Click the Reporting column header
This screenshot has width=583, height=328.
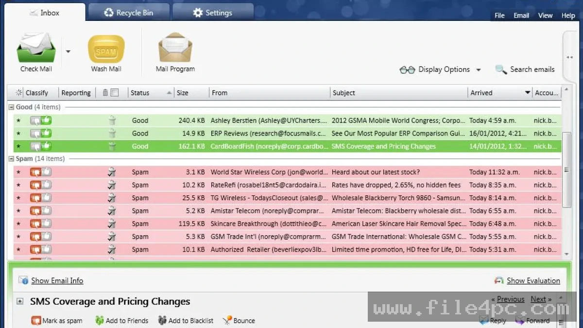[76, 93]
